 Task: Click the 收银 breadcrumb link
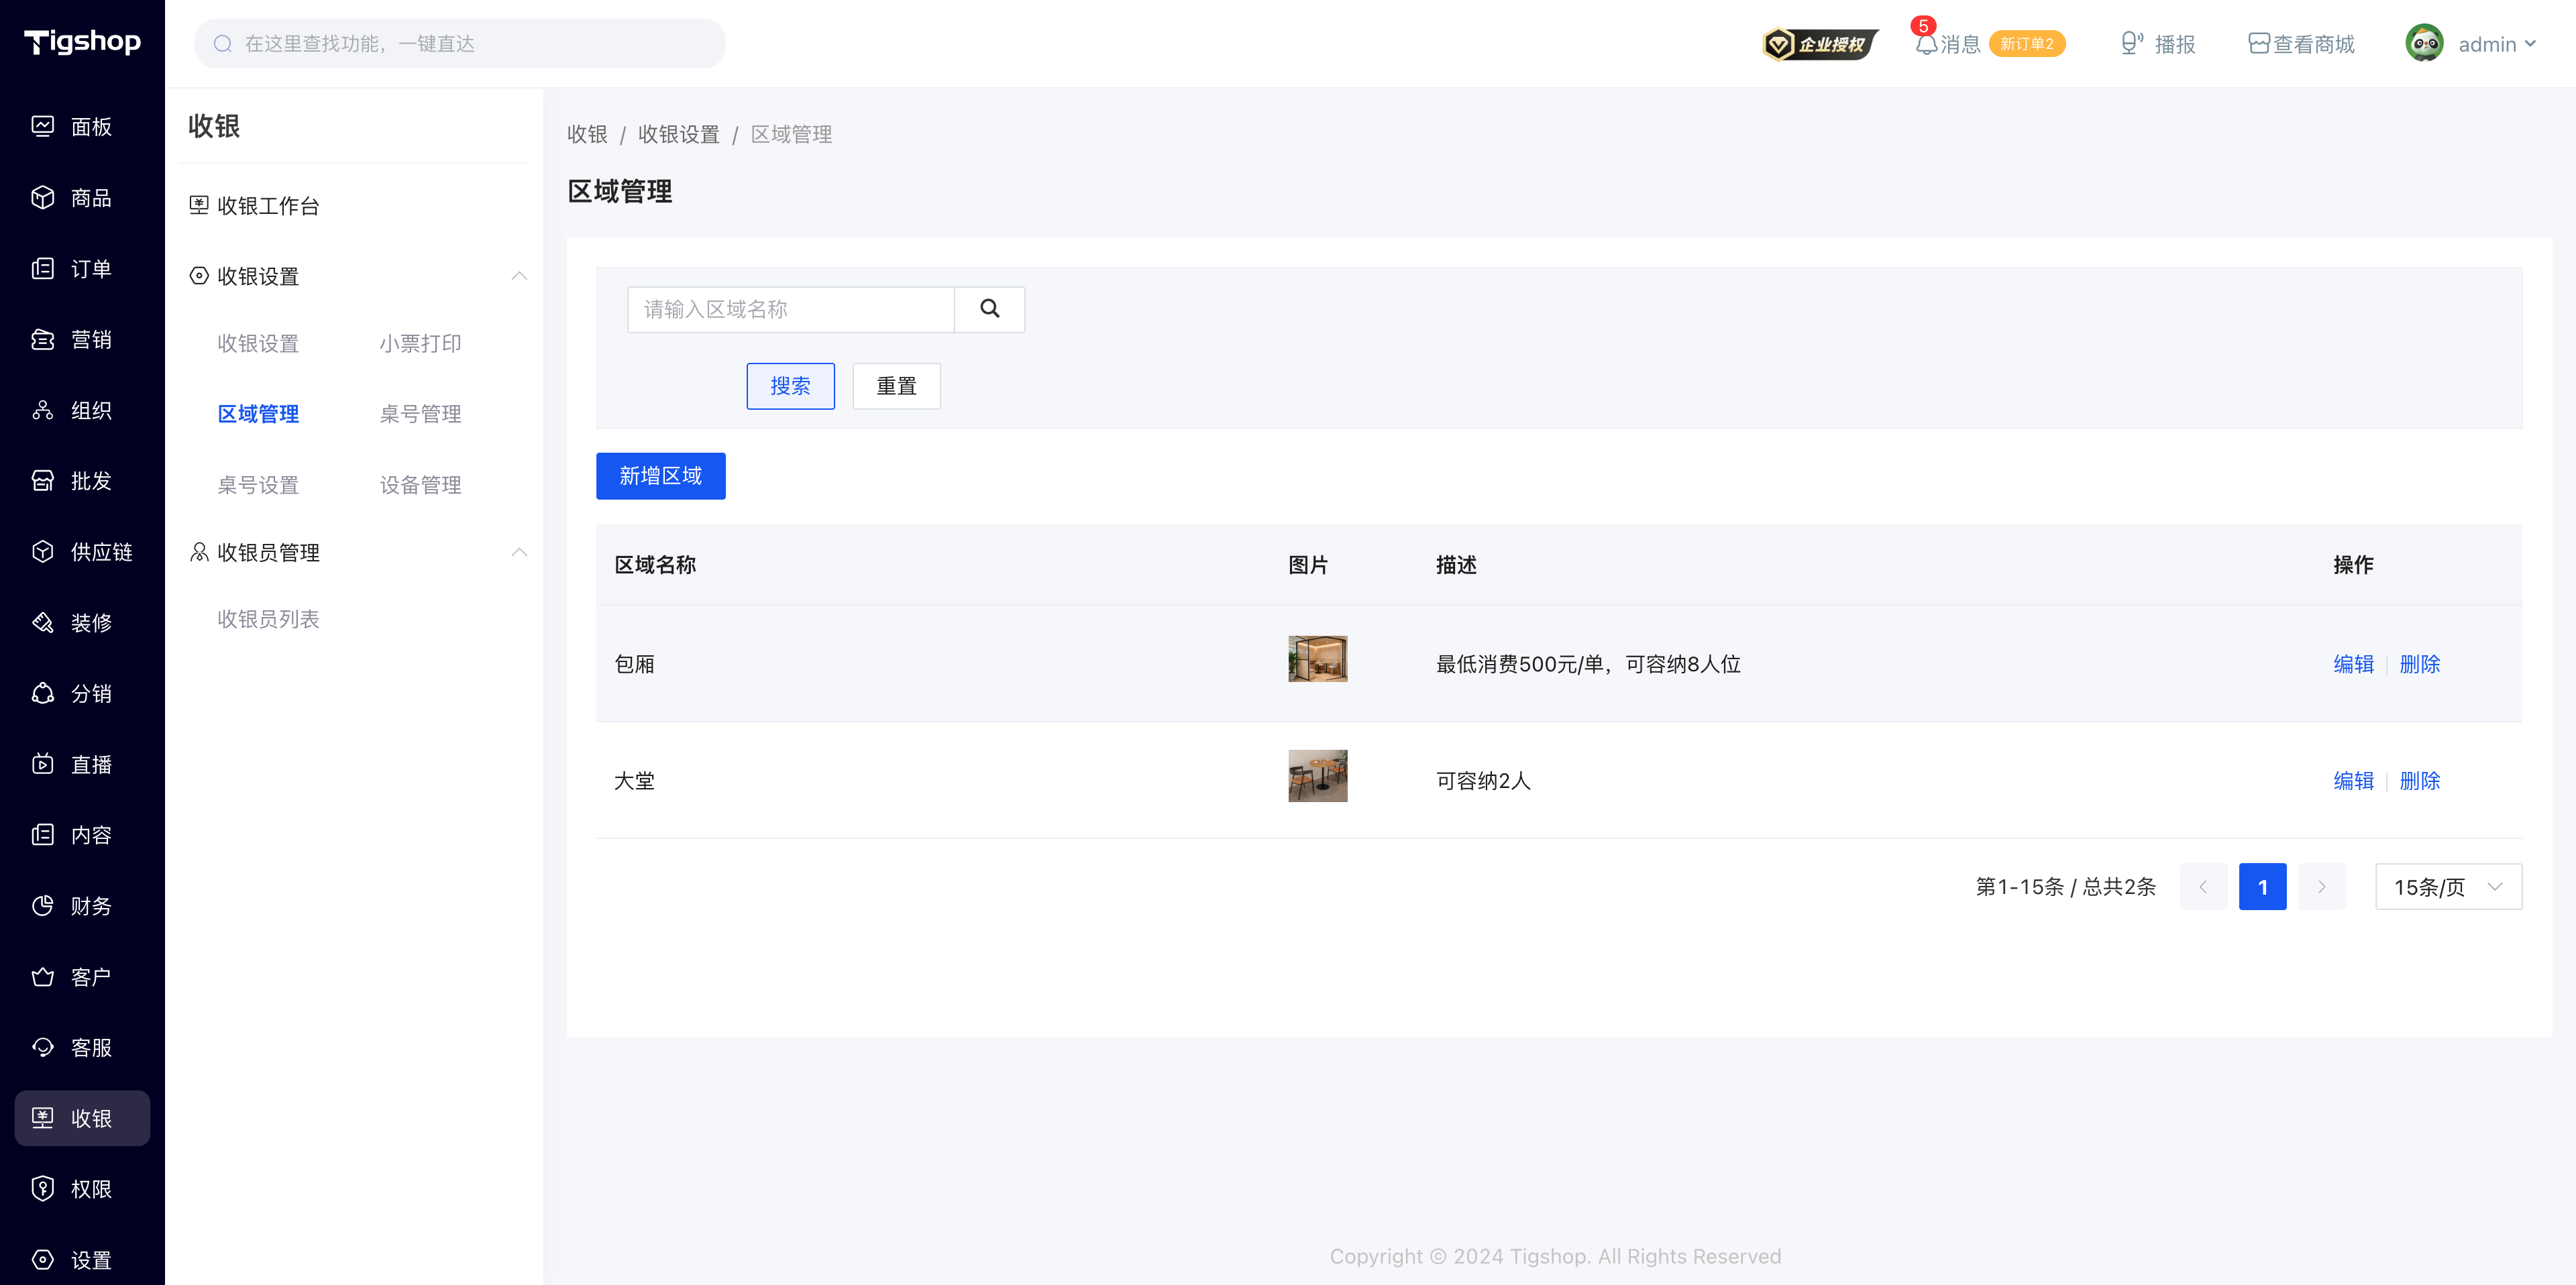coord(587,134)
